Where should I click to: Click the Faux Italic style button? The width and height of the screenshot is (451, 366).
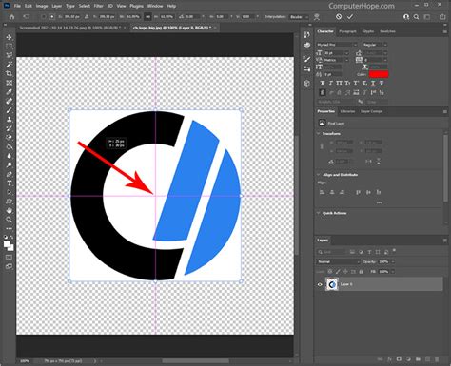point(331,83)
